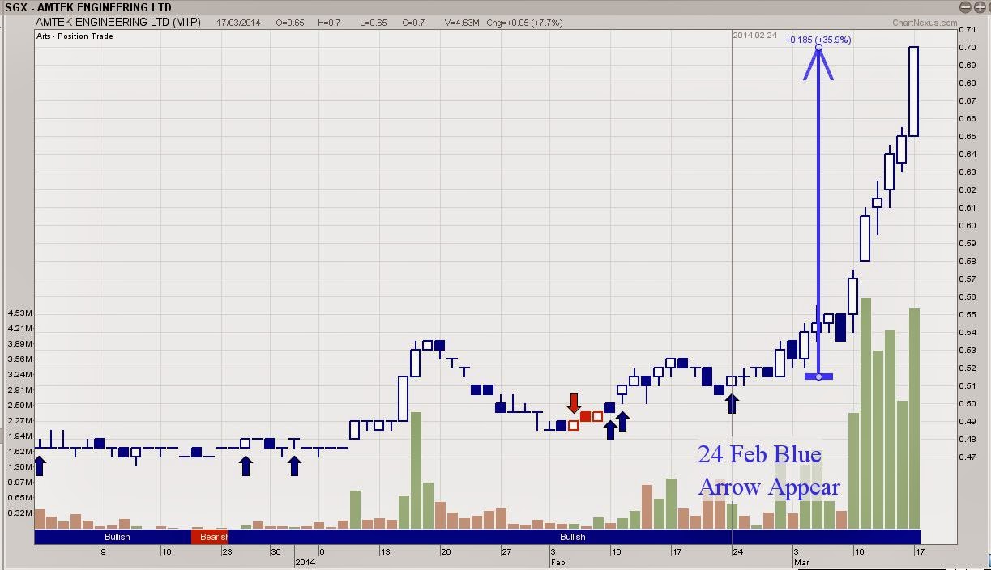Click the 0.32M volume axis label
This screenshot has width=991, height=570.
(x=19, y=513)
